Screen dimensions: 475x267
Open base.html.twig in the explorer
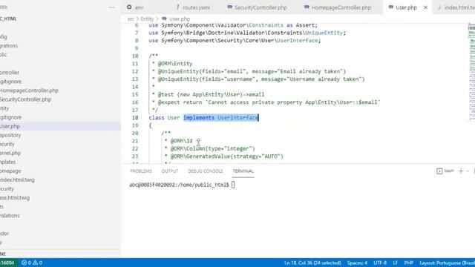[15, 198]
